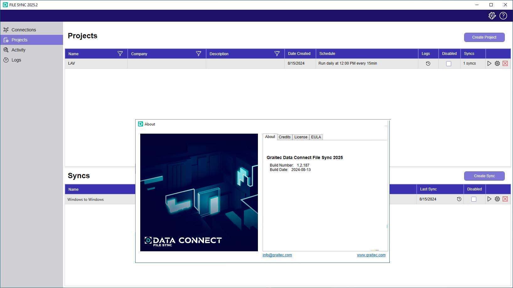Click the Build Number value 1.2.187
This screenshot has width=513, height=288.
pyautogui.click(x=303, y=165)
